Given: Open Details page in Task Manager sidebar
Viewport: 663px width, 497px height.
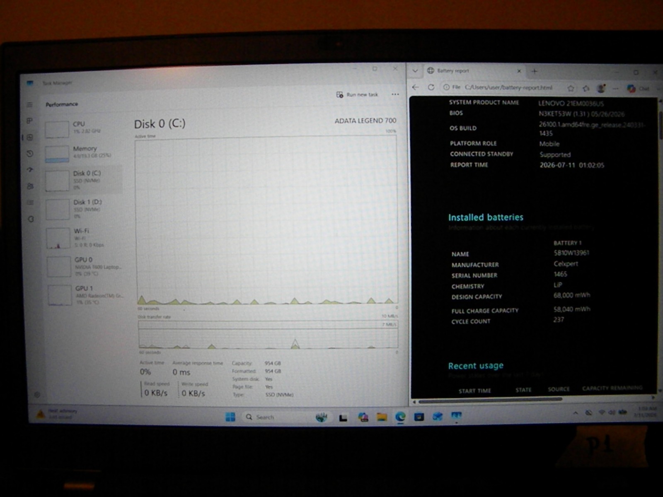Looking at the screenshot, I should click(30, 203).
